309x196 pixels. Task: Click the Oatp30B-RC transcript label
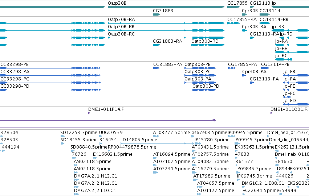click(121, 34)
